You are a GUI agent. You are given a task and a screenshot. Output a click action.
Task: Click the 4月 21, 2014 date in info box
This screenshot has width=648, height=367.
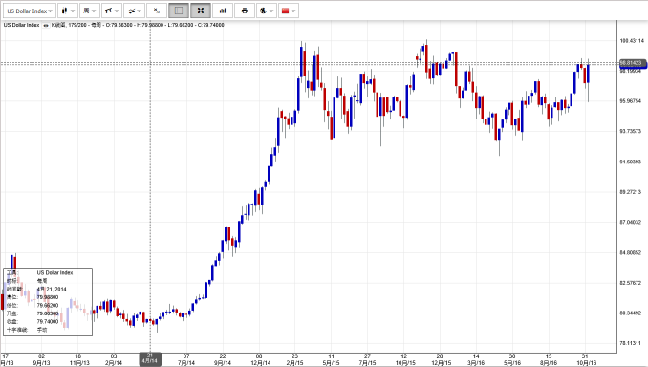coord(52,289)
